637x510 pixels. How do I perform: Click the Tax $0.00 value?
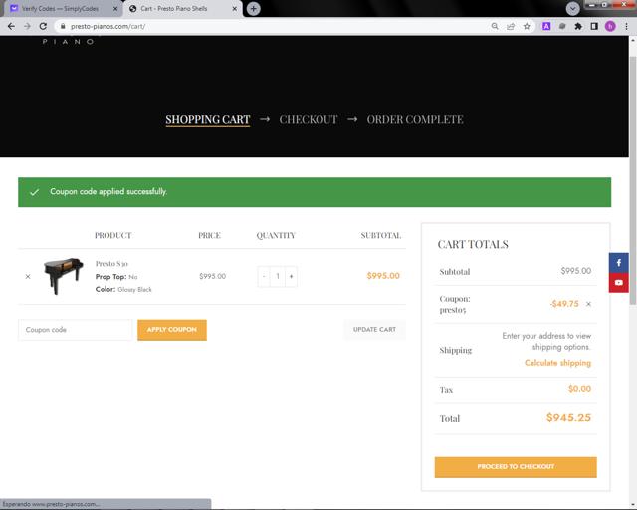[x=579, y=389]
